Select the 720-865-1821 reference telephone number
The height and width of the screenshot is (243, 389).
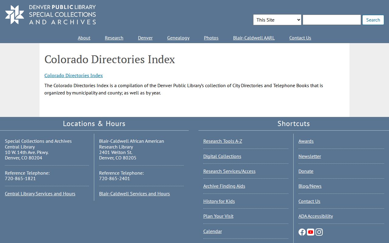coord(20,178)
